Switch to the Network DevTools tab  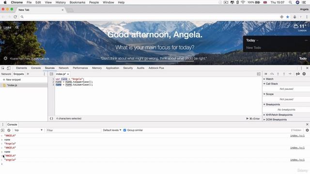[63, 68]
